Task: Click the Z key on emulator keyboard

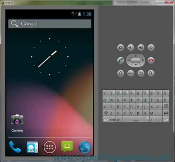Action: pyautogui.click(x=112, y=113)
